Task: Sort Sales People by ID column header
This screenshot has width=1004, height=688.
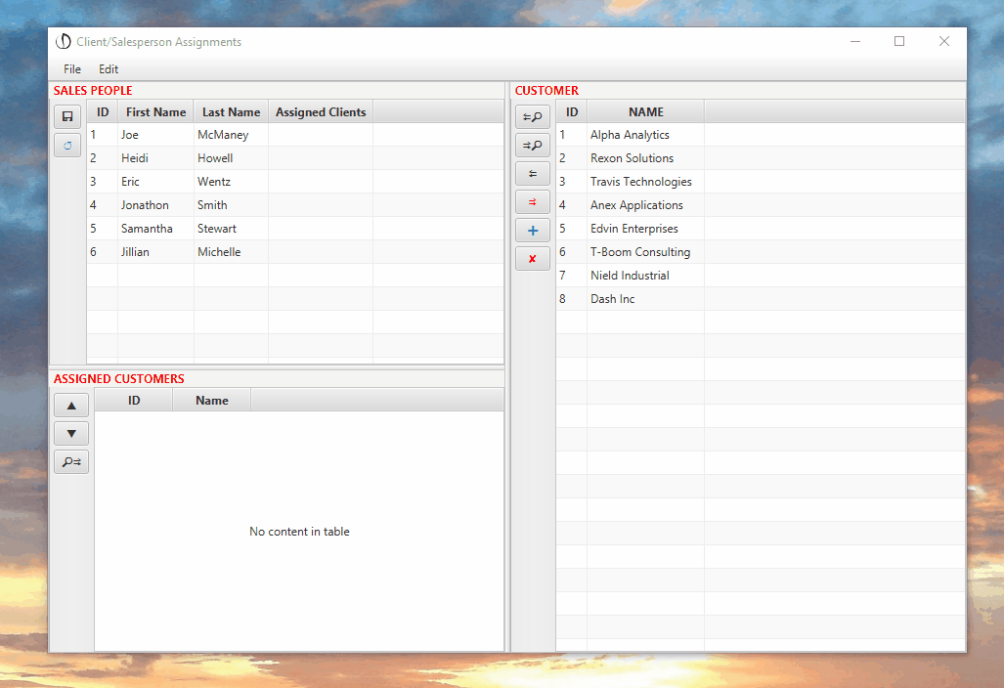Action: click(103, 112)
